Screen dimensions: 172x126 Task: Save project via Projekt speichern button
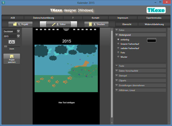coord(12,59)
